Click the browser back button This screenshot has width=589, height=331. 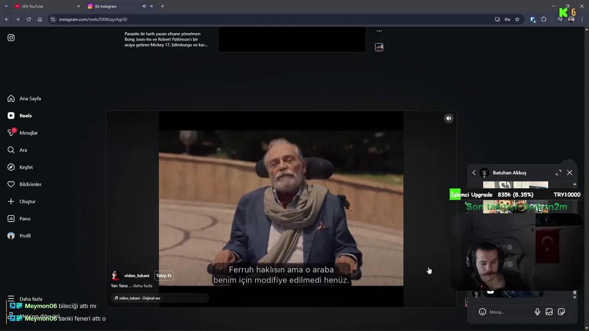[x=6, y=19]
